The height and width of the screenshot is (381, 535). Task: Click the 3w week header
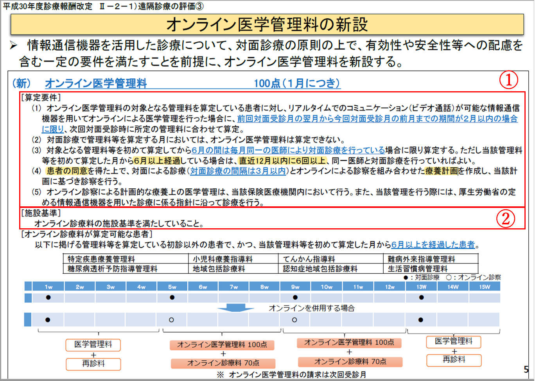point(111,287)
